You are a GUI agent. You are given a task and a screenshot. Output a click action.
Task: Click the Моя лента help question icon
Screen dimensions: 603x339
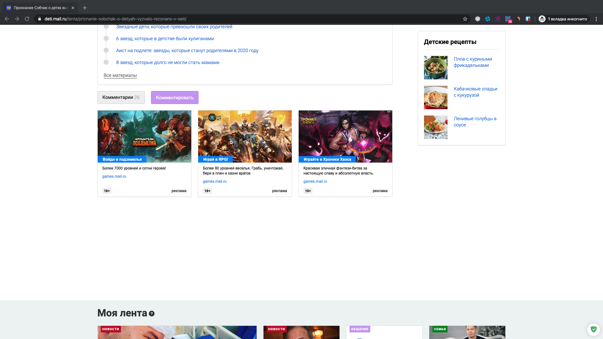(x=152, y=314)
